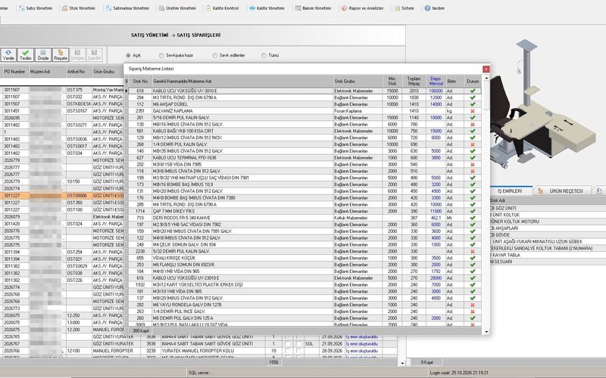Sort by the Durum column header

[473, 82]
